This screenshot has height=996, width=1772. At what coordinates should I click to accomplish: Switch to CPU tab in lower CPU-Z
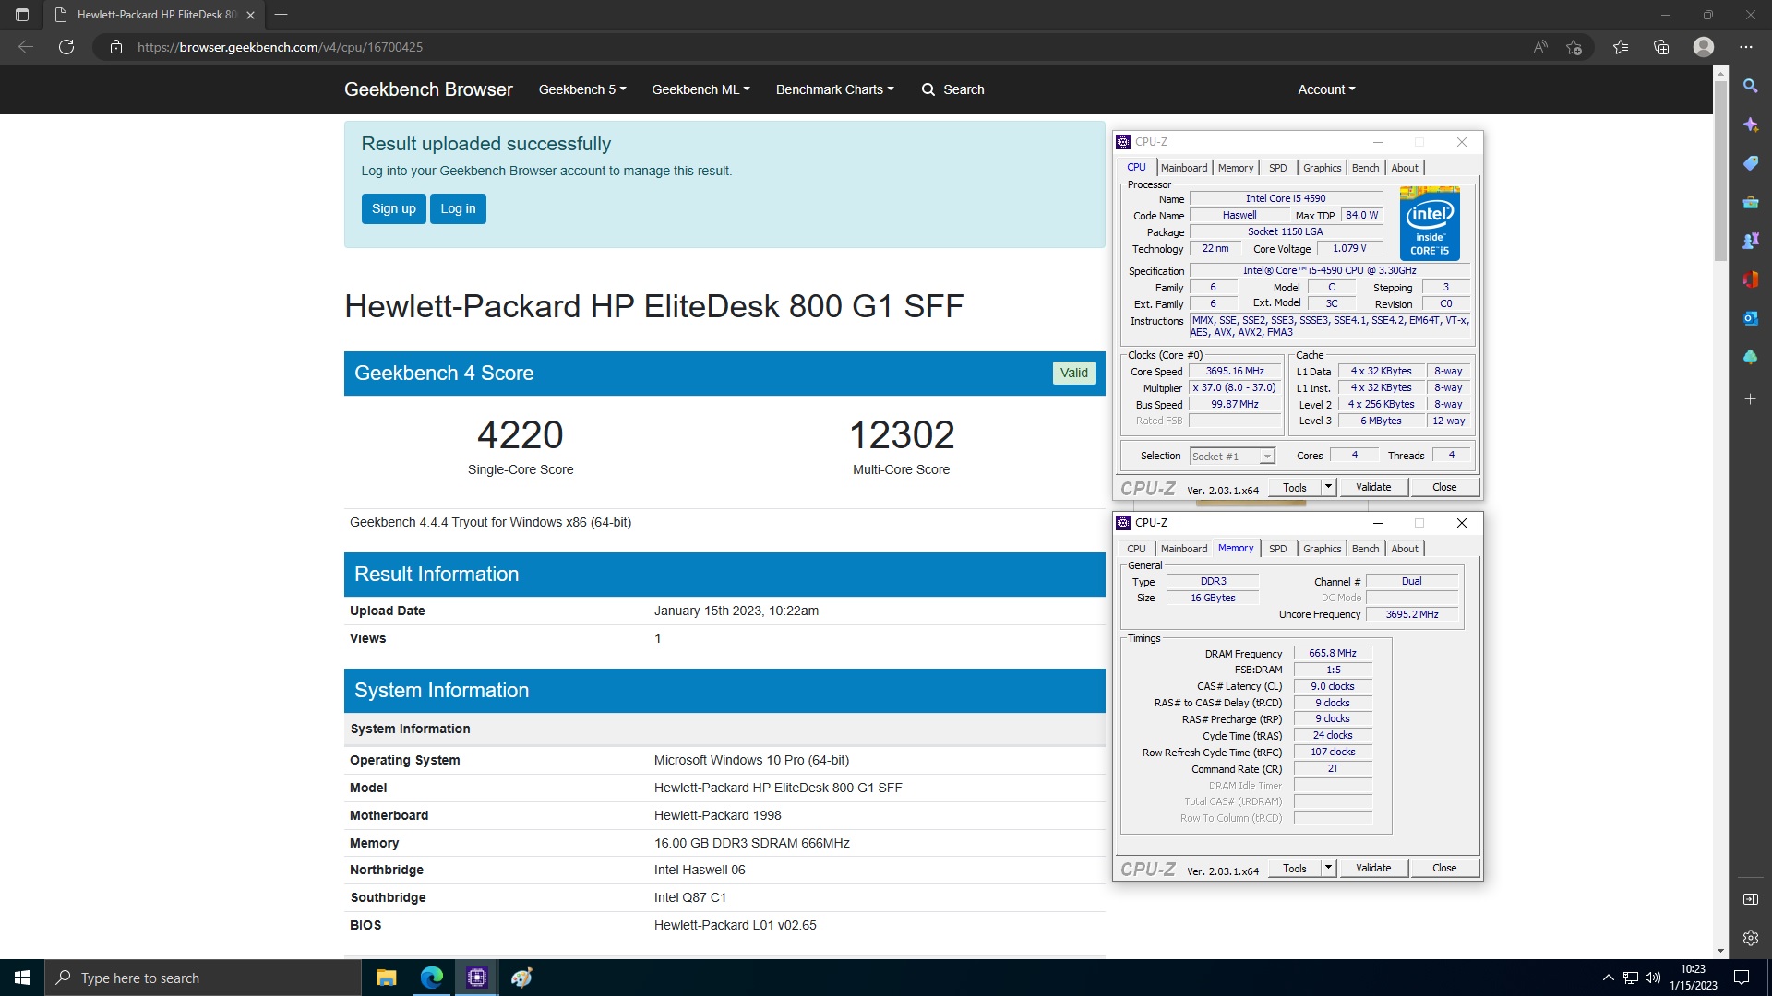pos(1136,549)
